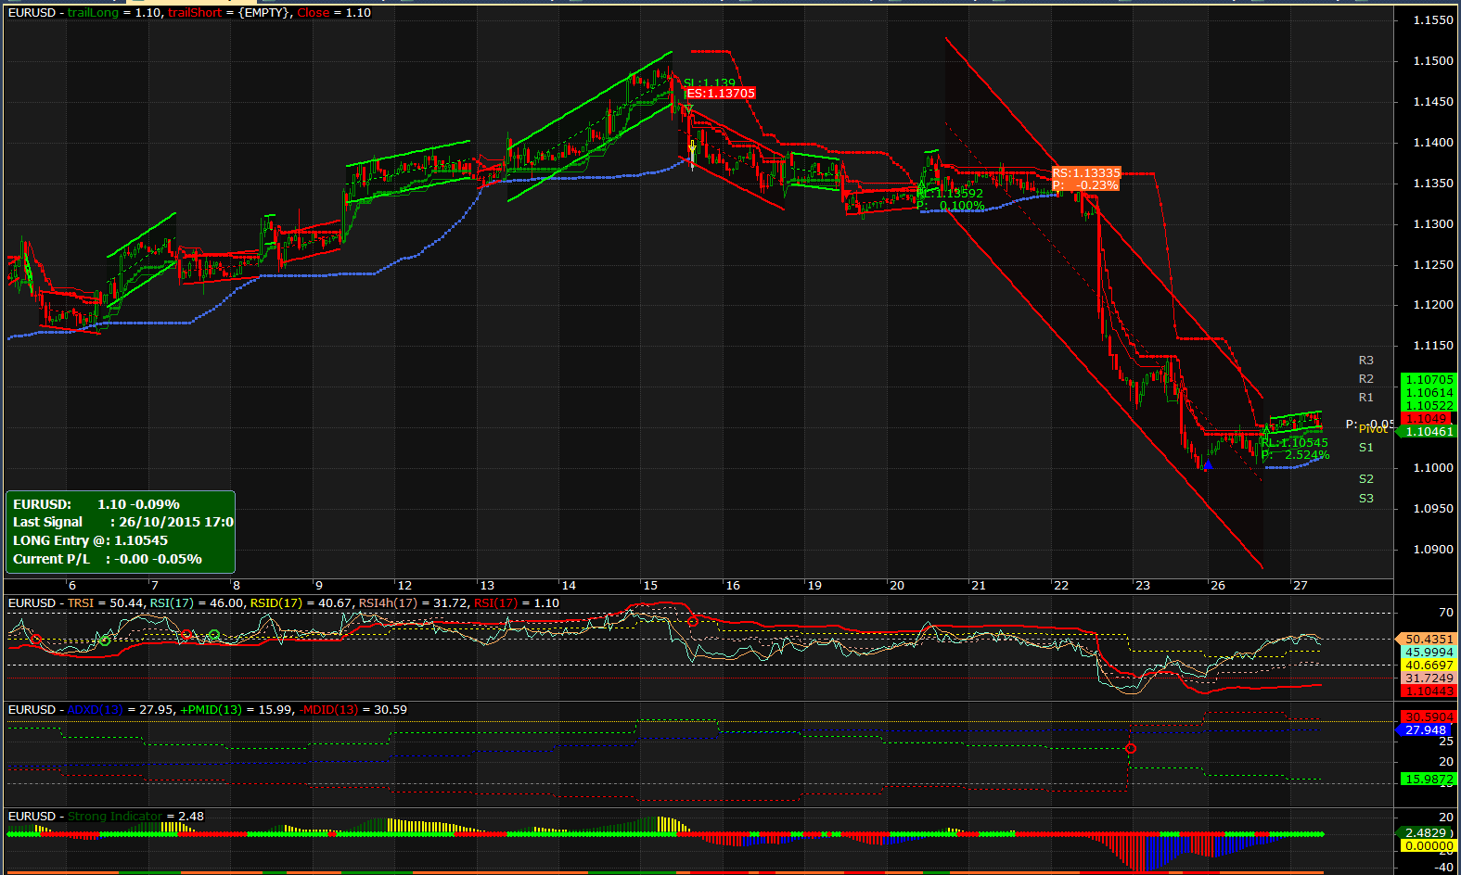This screenshot has height=875, width=1461.
Task: Click the date axis label 19
Action: 814,586
